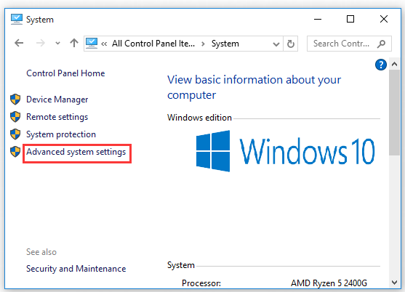Click the computer icon in address bar
The width and height of the screenshot is (405, 292).
pyautogui.click(x=92, y=44)
